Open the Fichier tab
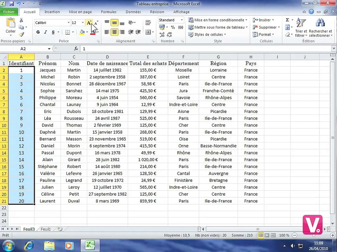Screen dimensions: 337x252 [9, 12]
